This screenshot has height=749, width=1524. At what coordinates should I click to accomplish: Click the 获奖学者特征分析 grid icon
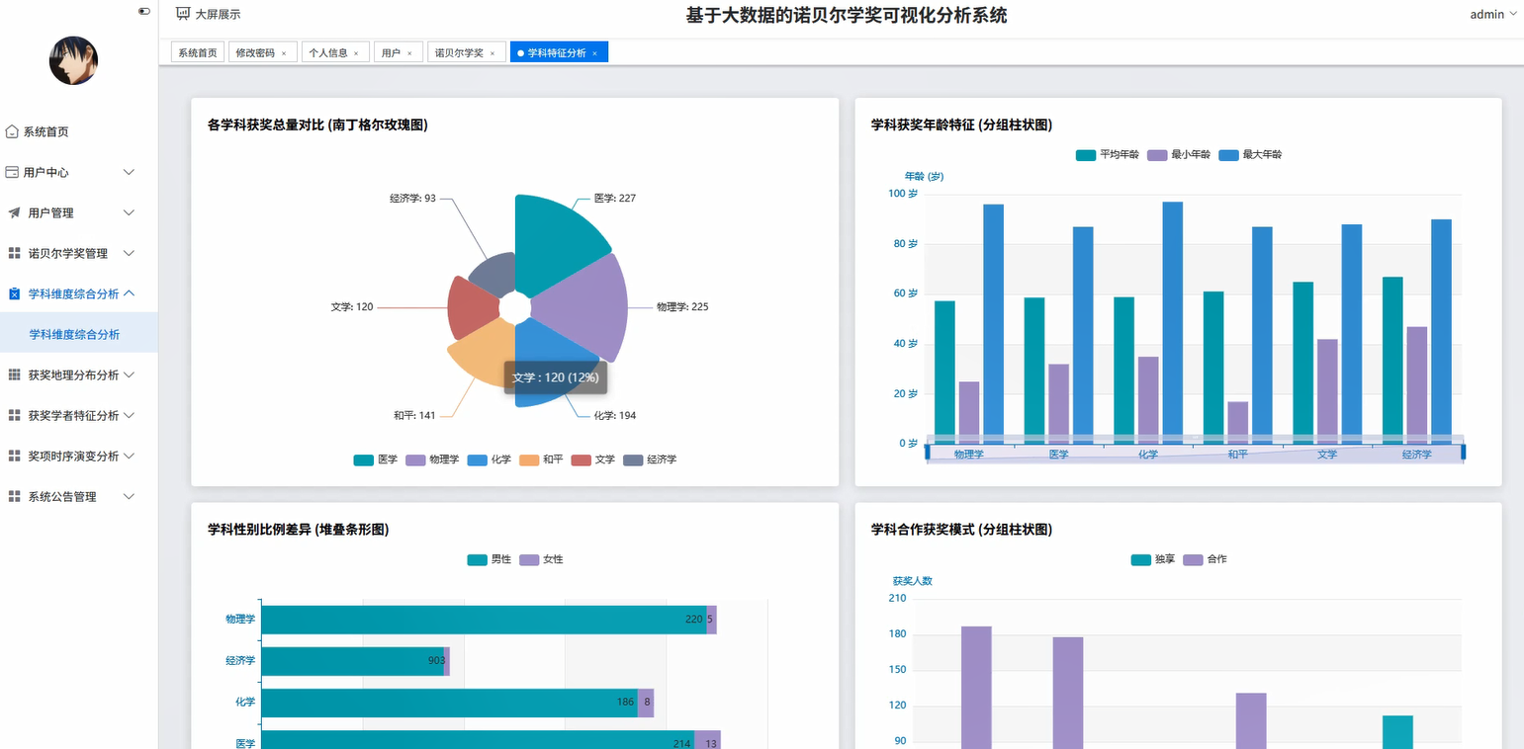coord(14,415)
